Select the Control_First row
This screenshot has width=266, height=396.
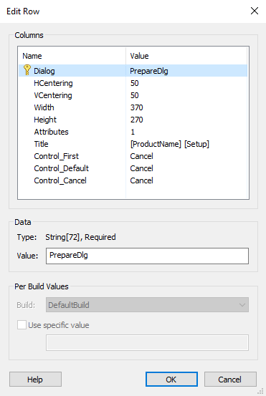click(133, 156)
